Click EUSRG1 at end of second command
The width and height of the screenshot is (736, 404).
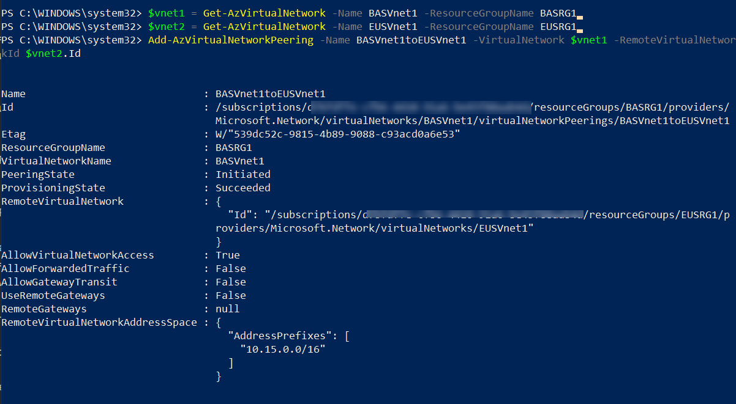coord(558,26)
